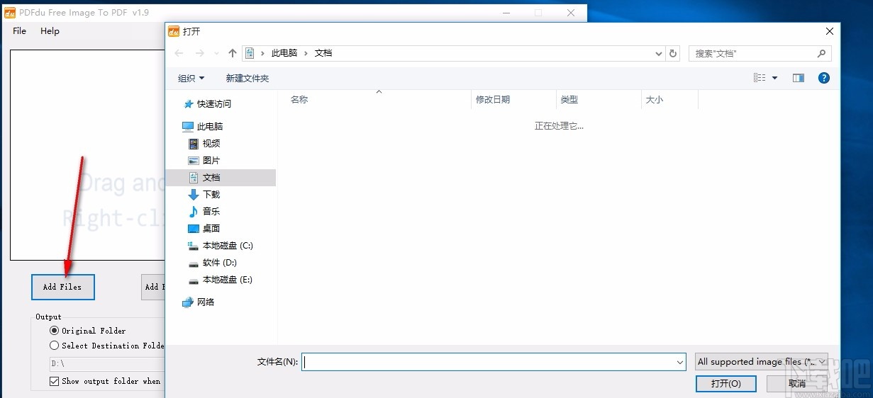
Task: Click the D:\ output path field
Action: (107, 363)
